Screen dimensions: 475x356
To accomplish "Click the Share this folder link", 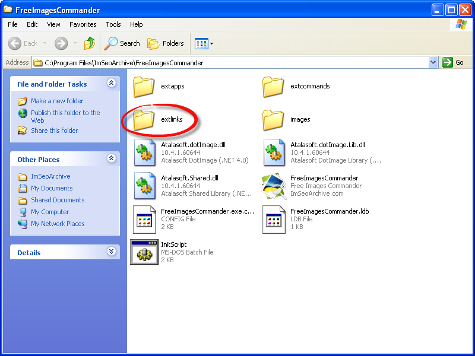I will tap(55, 131).
